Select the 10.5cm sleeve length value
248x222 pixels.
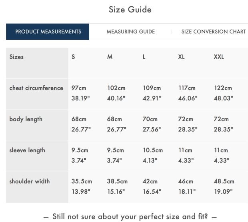pos(153,150)
